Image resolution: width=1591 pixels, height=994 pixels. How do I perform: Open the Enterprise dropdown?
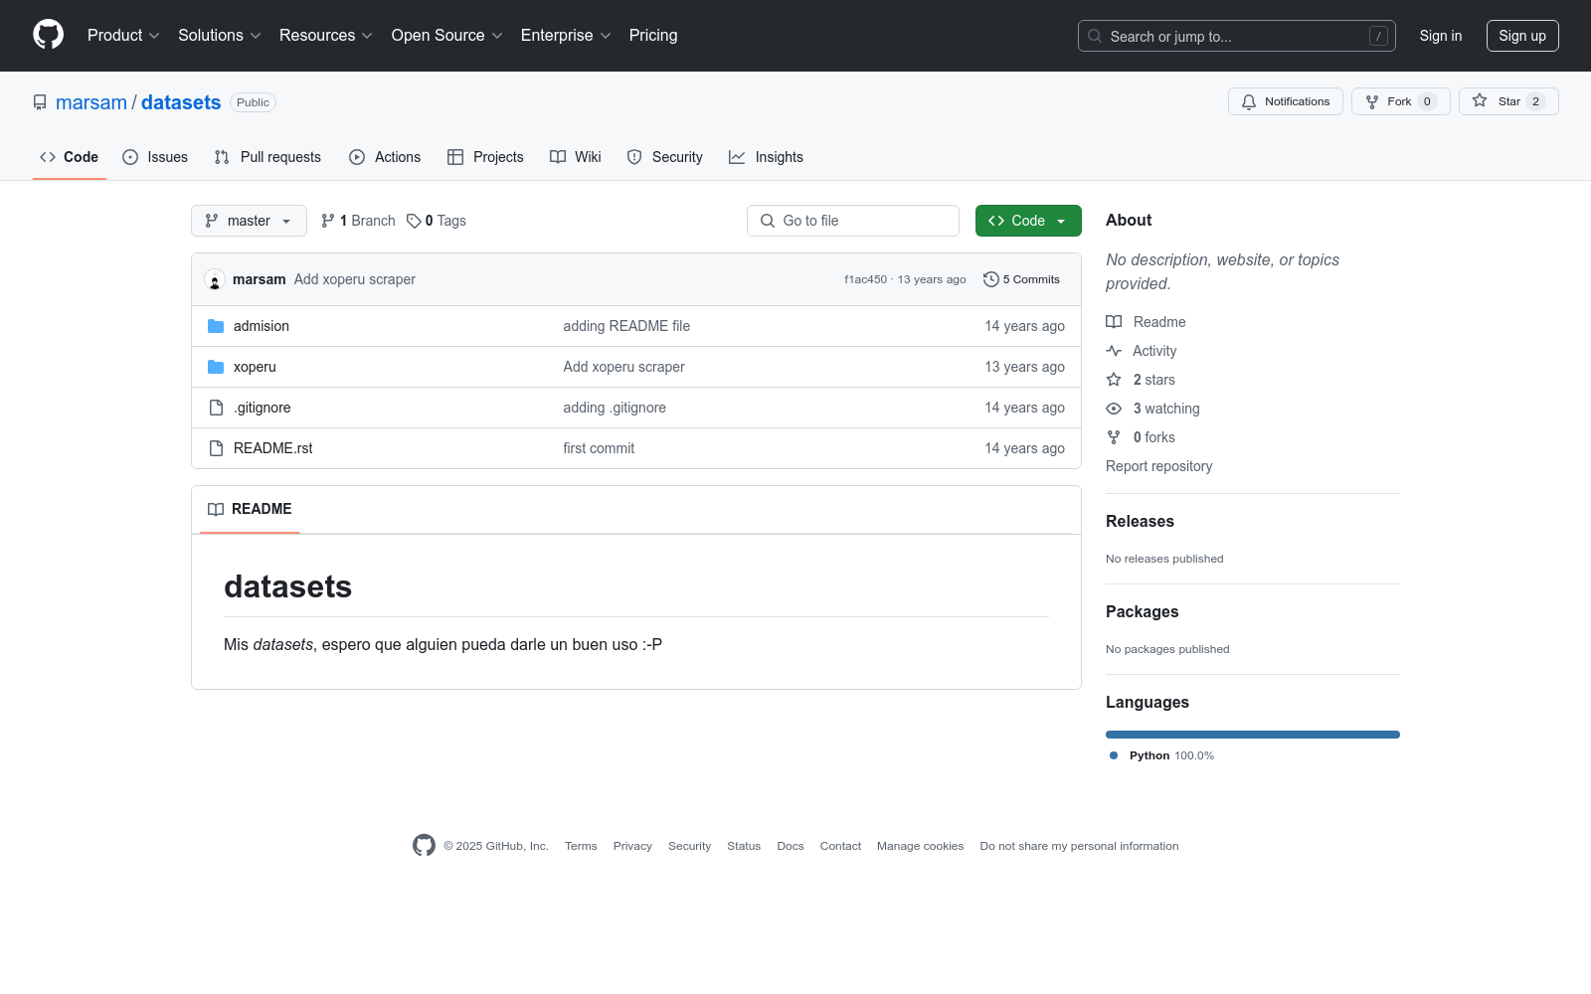(x=566, y=36)
